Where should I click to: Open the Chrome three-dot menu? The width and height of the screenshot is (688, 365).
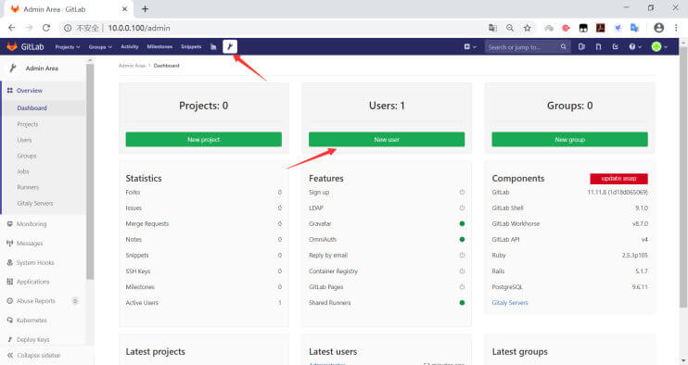point(676,28)
